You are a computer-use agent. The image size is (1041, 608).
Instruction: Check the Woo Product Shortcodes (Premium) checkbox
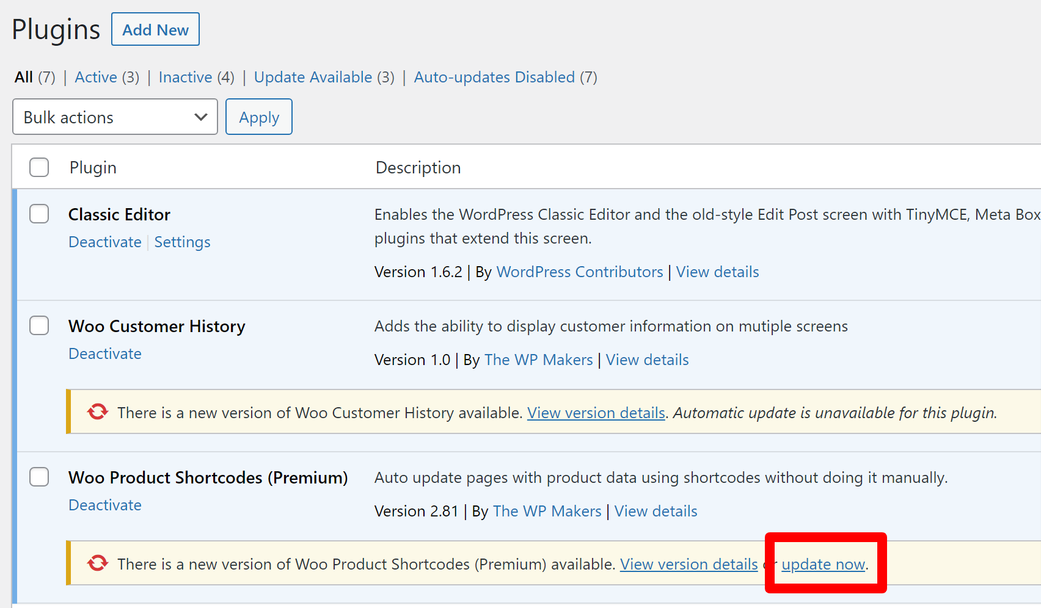[x=39, y=477]
